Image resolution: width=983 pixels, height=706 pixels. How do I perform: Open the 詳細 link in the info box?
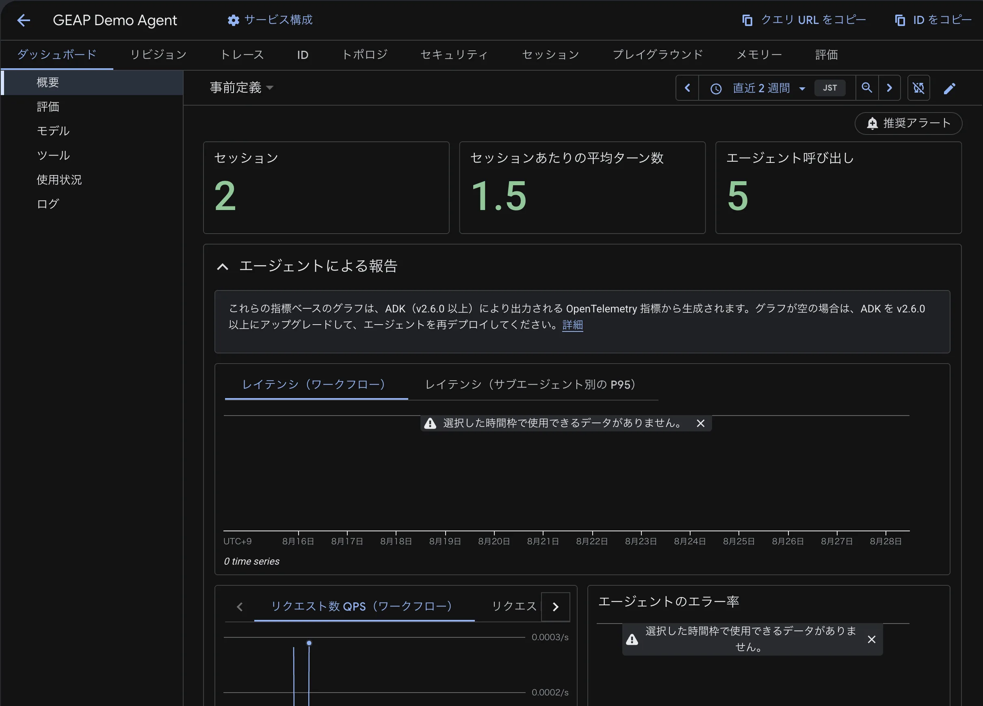click(573, 325)
